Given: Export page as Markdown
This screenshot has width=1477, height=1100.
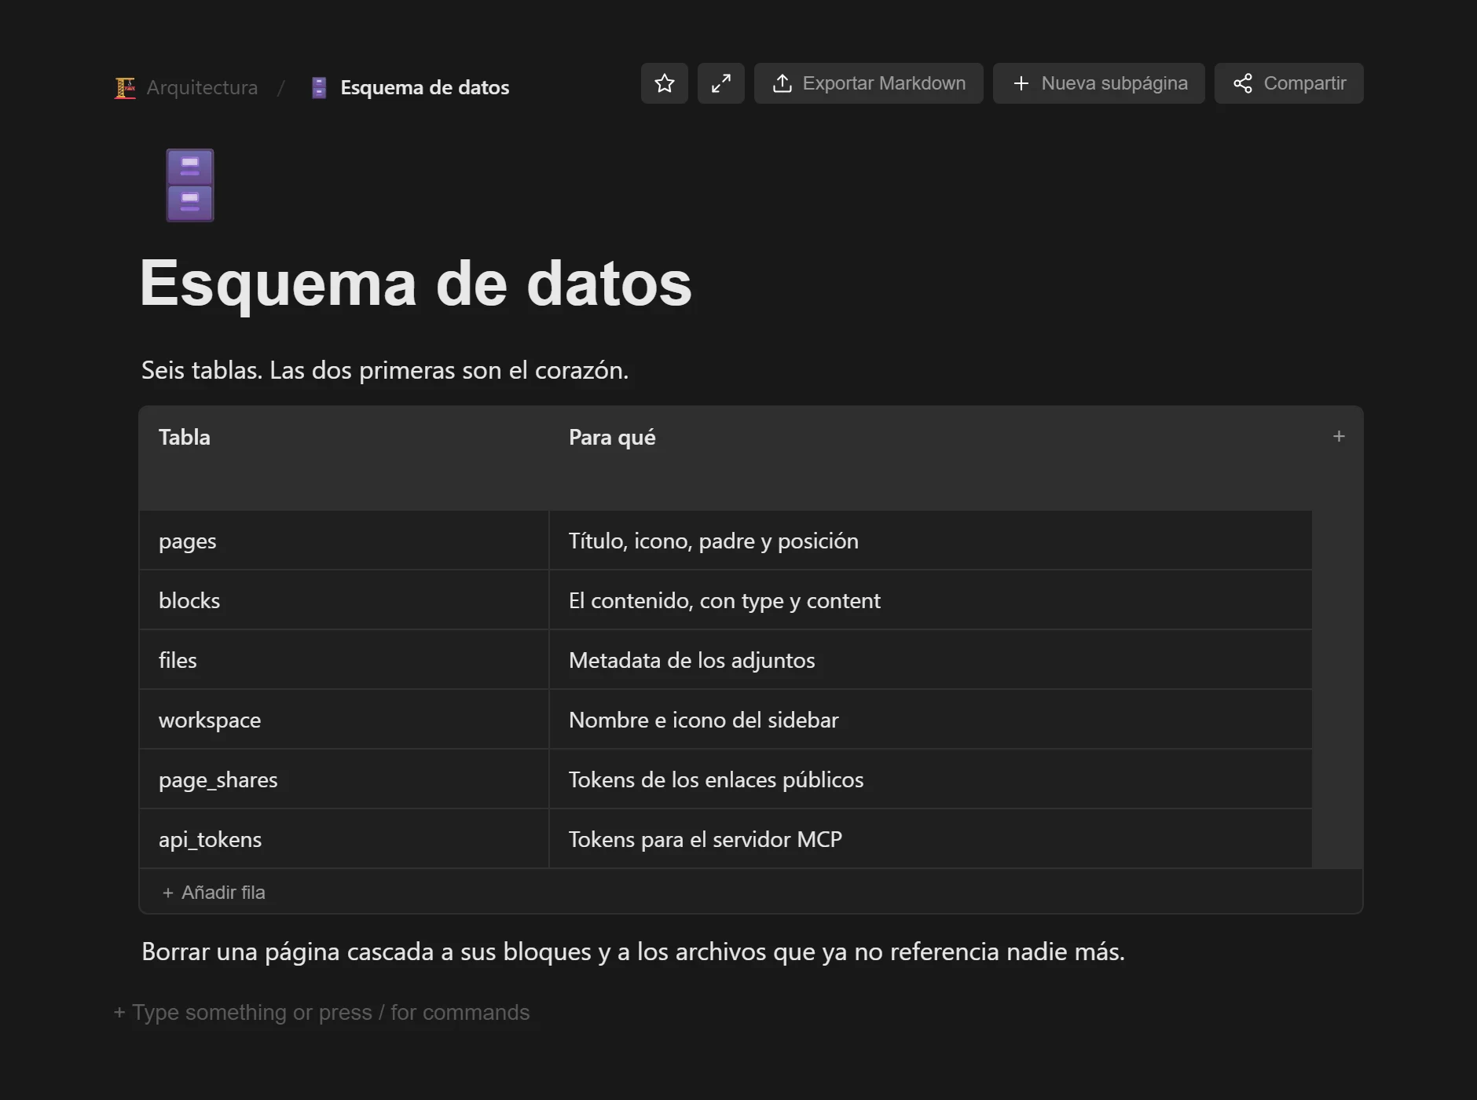Looking at the screenshot, I should pyautogui.click(x=869, y=83).
